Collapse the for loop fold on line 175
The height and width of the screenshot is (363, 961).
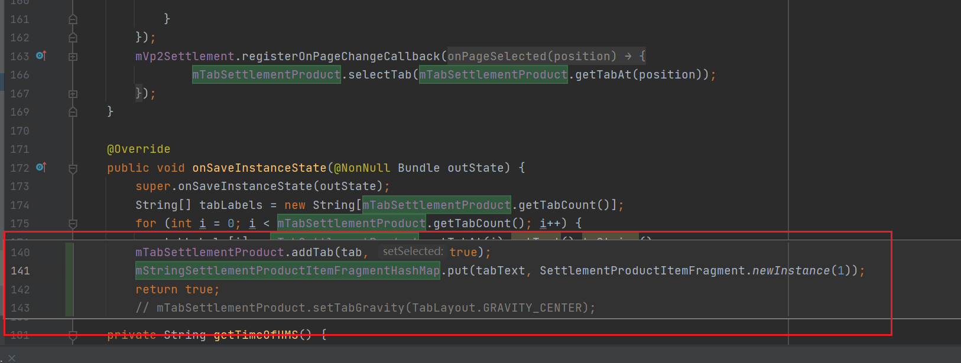pos(73,224)
